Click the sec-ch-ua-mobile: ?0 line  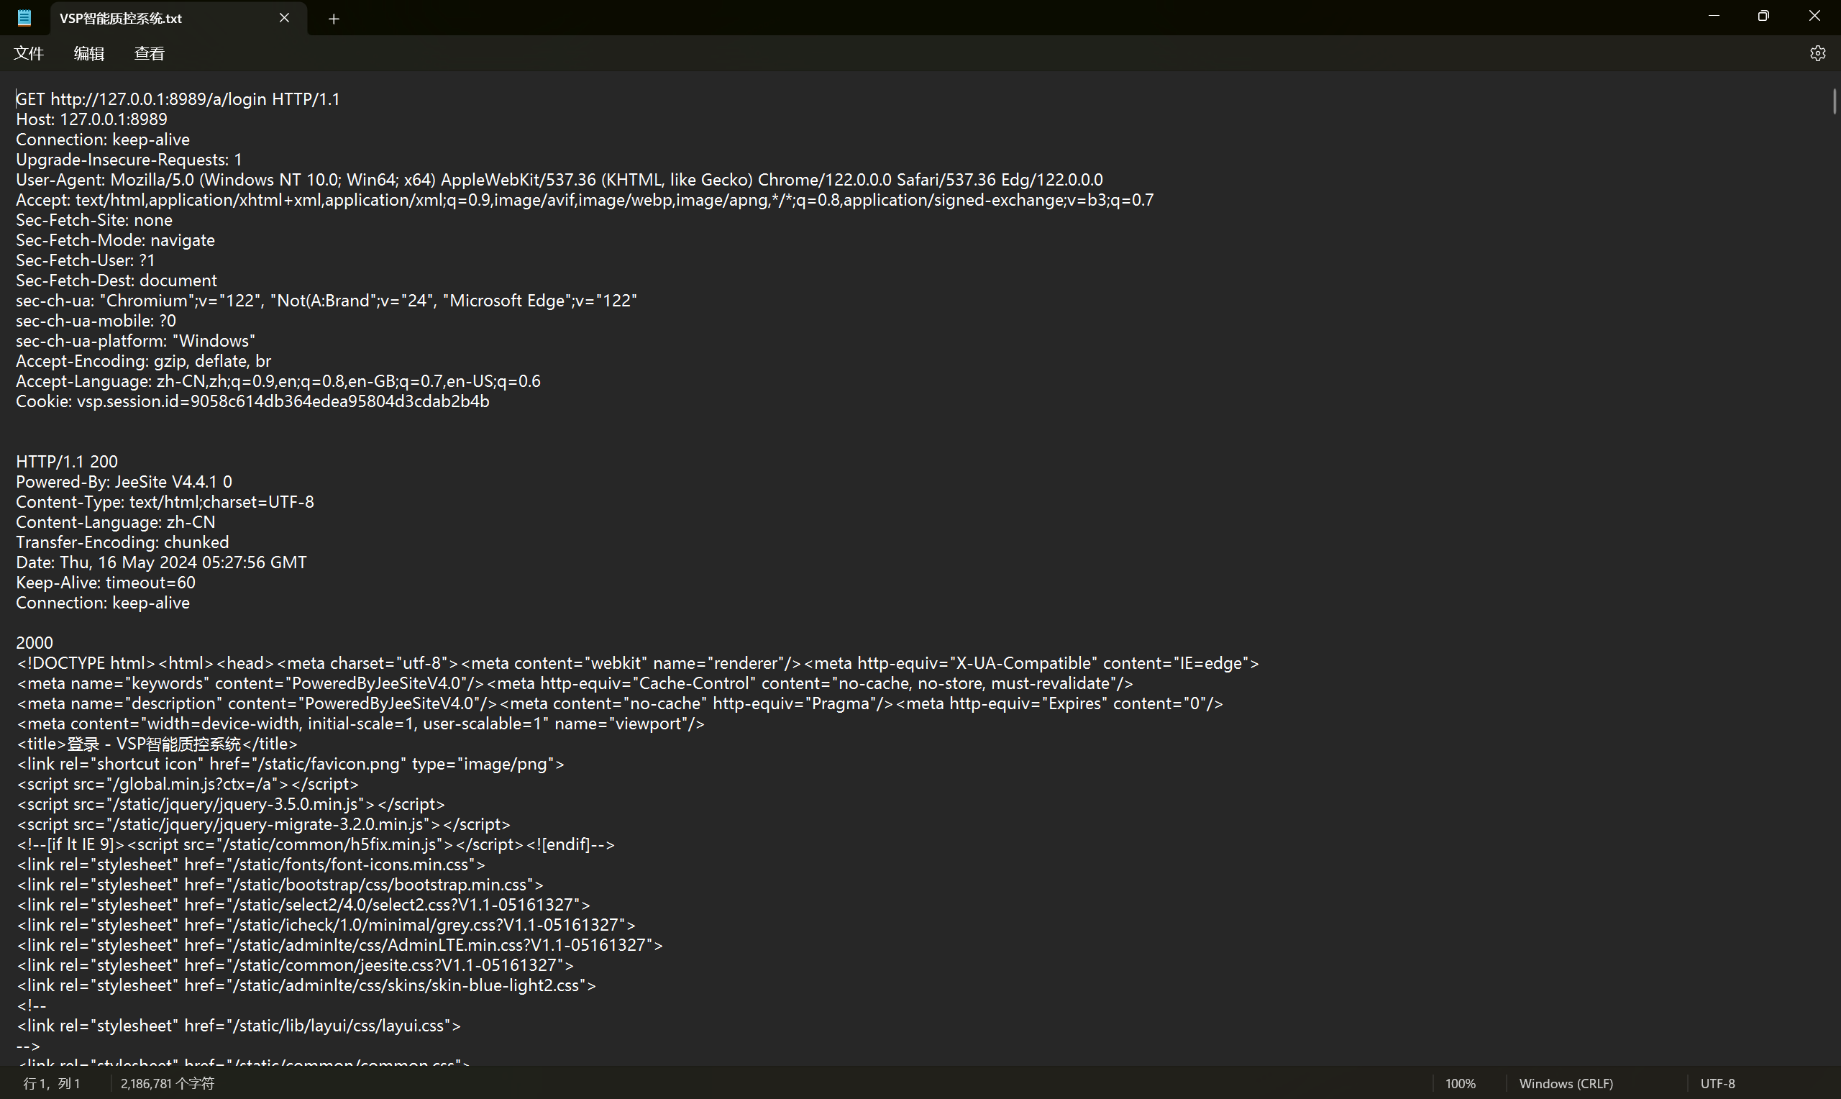click(96, 322)
